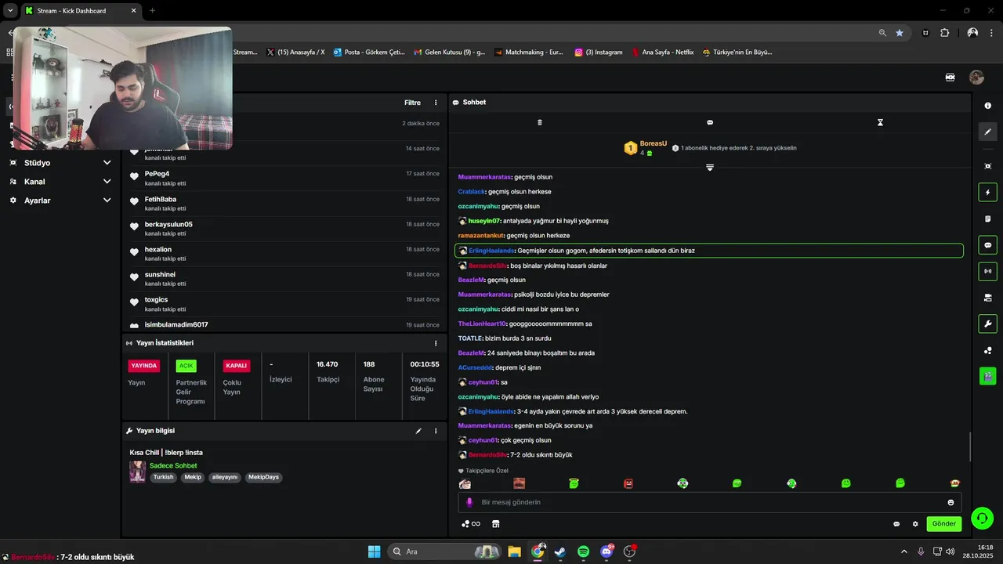Click the AÇIK partner program badge

coord(186,366)
